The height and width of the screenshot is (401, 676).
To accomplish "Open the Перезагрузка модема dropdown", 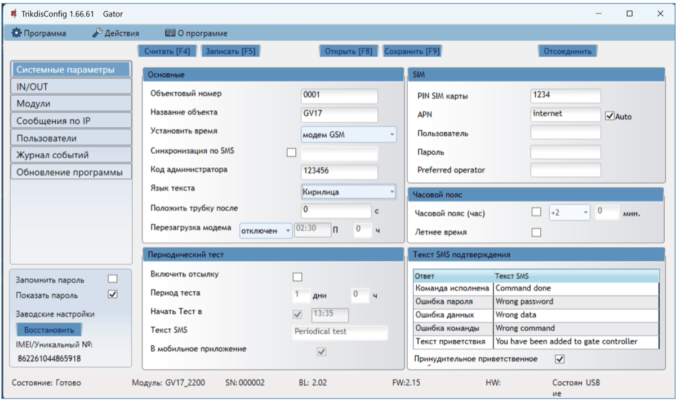I will pyautogui.click(x=265, y=230).
